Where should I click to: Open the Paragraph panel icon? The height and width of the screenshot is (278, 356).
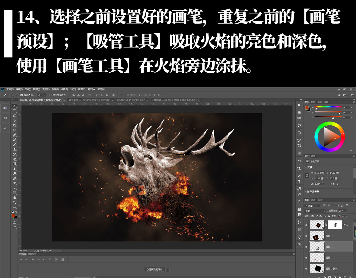coord(299,181)
